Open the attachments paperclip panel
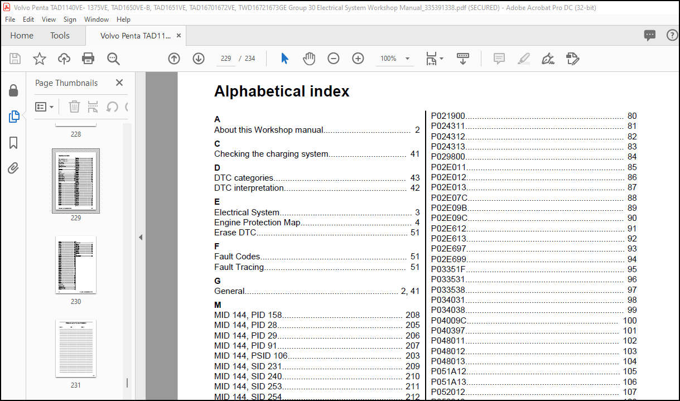 (x=13, y=168)
